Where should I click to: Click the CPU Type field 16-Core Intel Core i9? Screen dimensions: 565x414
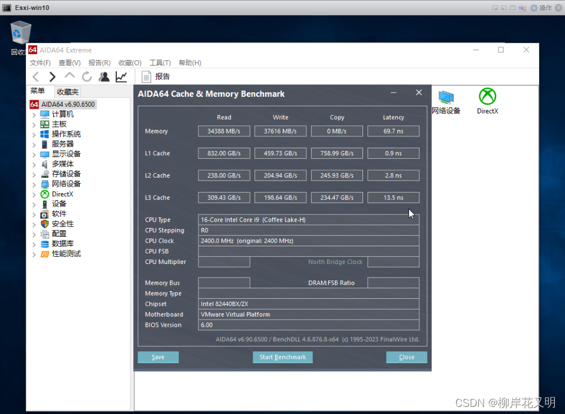309,220
